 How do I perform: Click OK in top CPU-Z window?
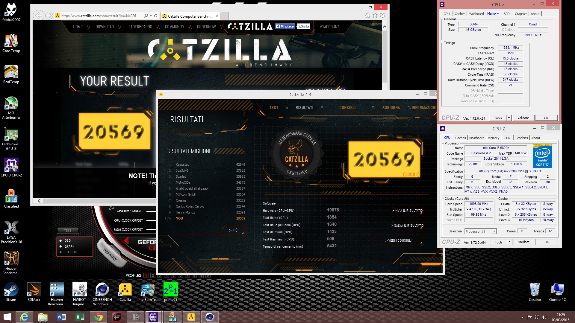pyautogui.click(x=546, y=118)
